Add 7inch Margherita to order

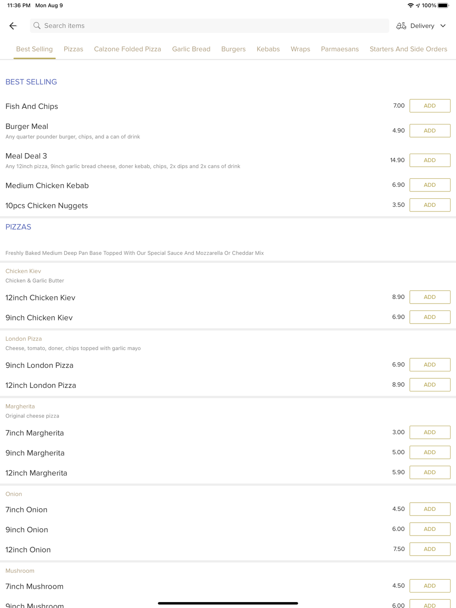coord(430,432)
